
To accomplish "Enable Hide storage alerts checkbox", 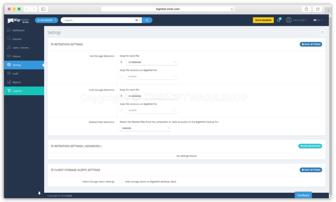I will pyautogui.click(x=121, y=182).
